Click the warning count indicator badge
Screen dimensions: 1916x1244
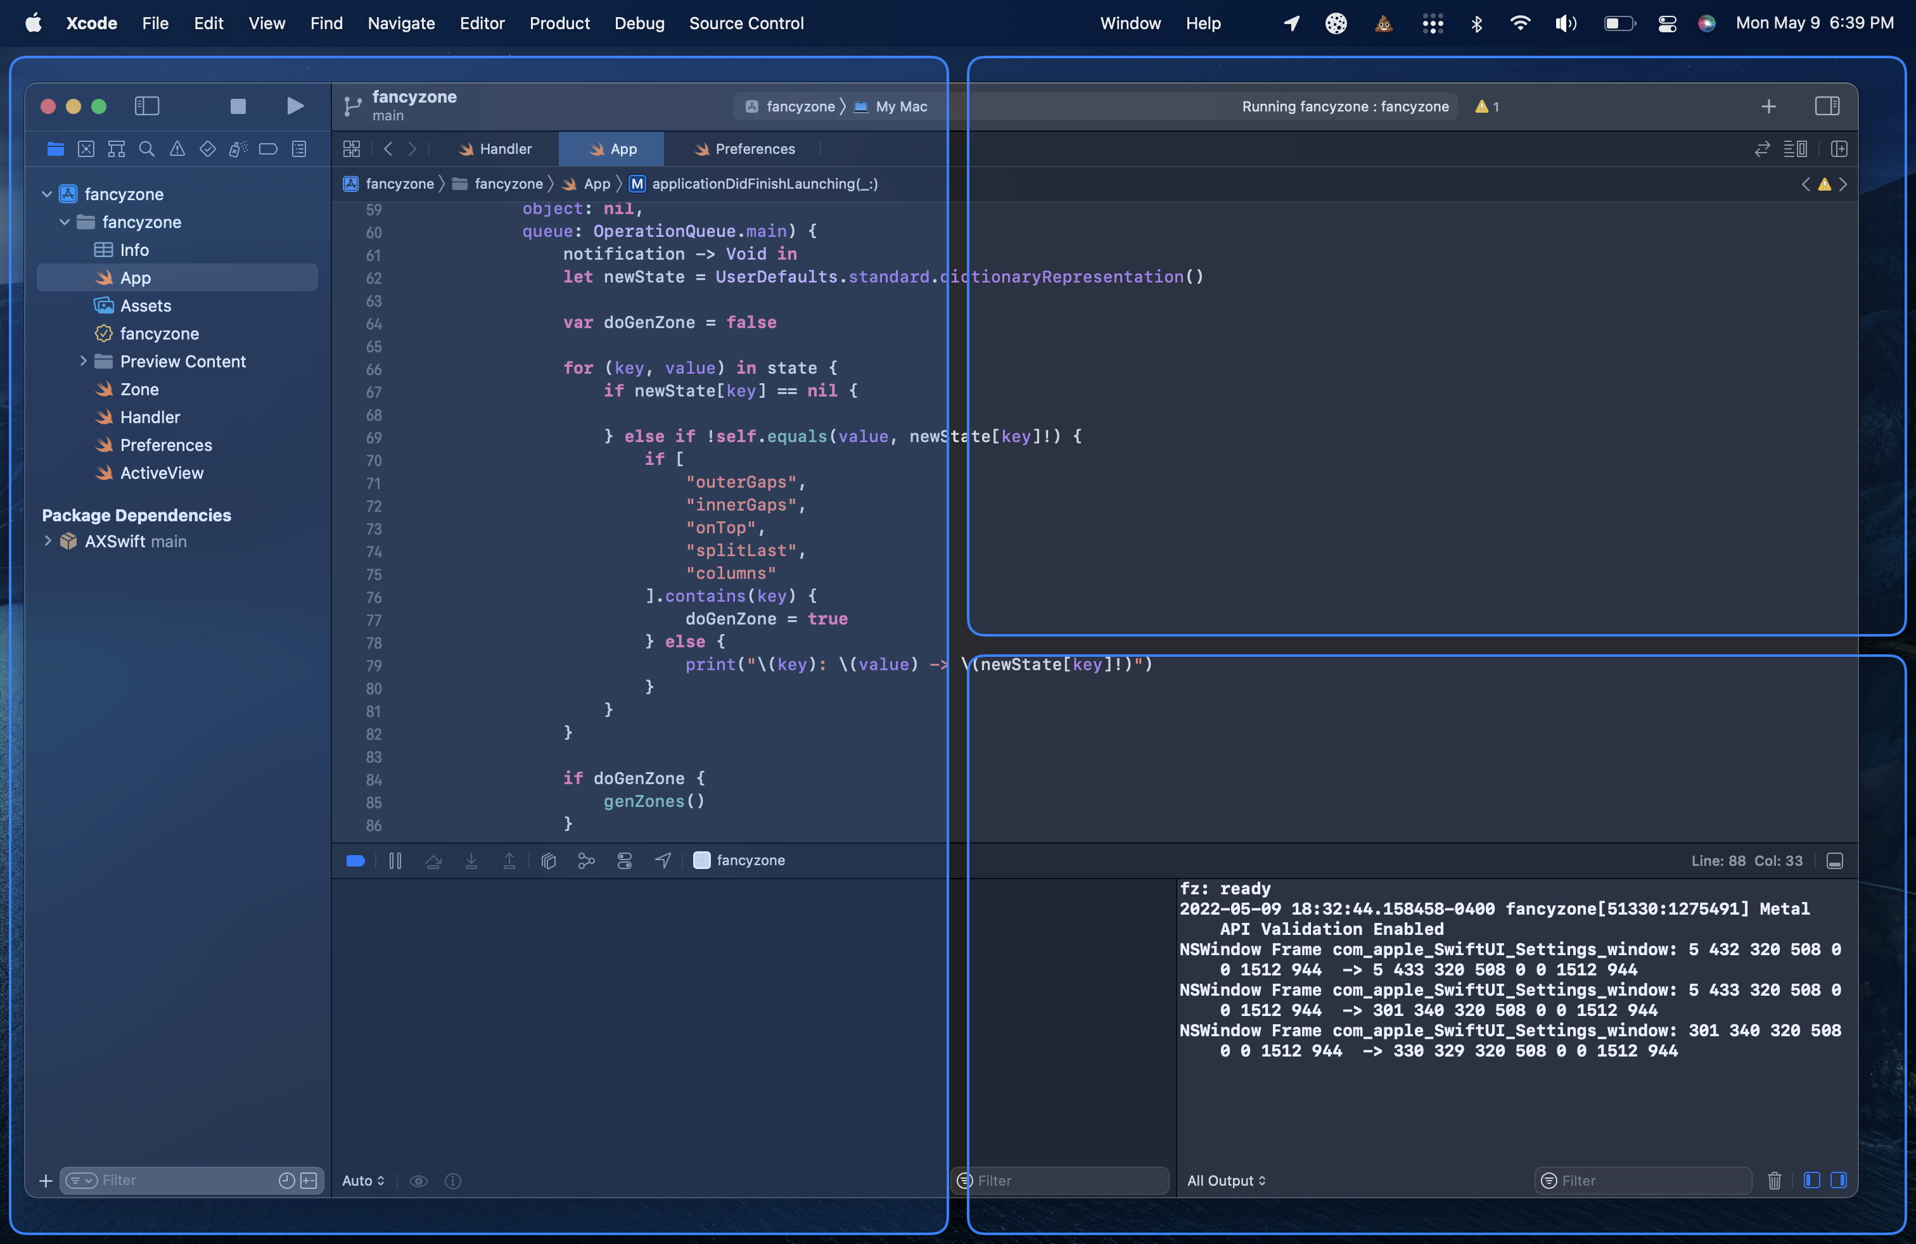click(1486, 106)
